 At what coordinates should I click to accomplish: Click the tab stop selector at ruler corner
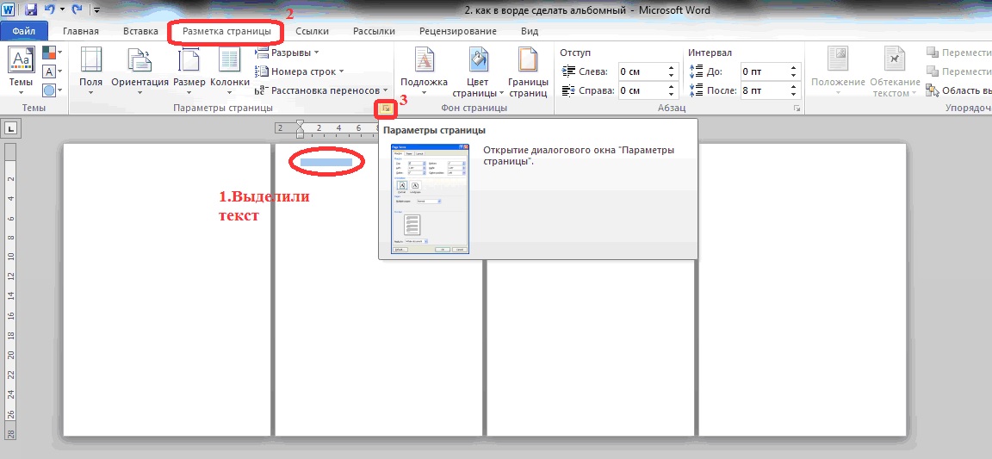(10, 129)
